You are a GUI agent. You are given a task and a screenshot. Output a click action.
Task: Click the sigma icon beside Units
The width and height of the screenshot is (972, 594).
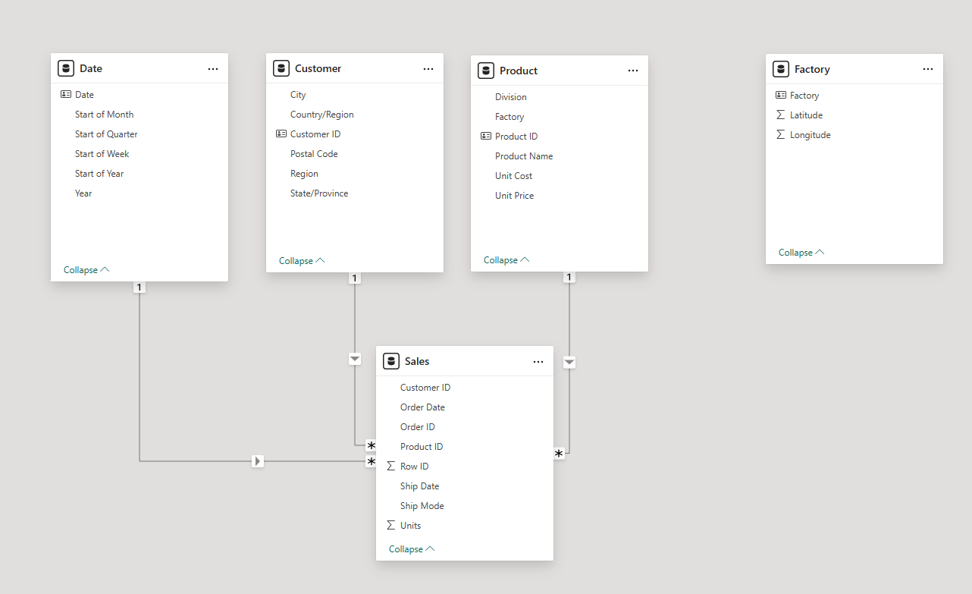[x=391, y=526]
